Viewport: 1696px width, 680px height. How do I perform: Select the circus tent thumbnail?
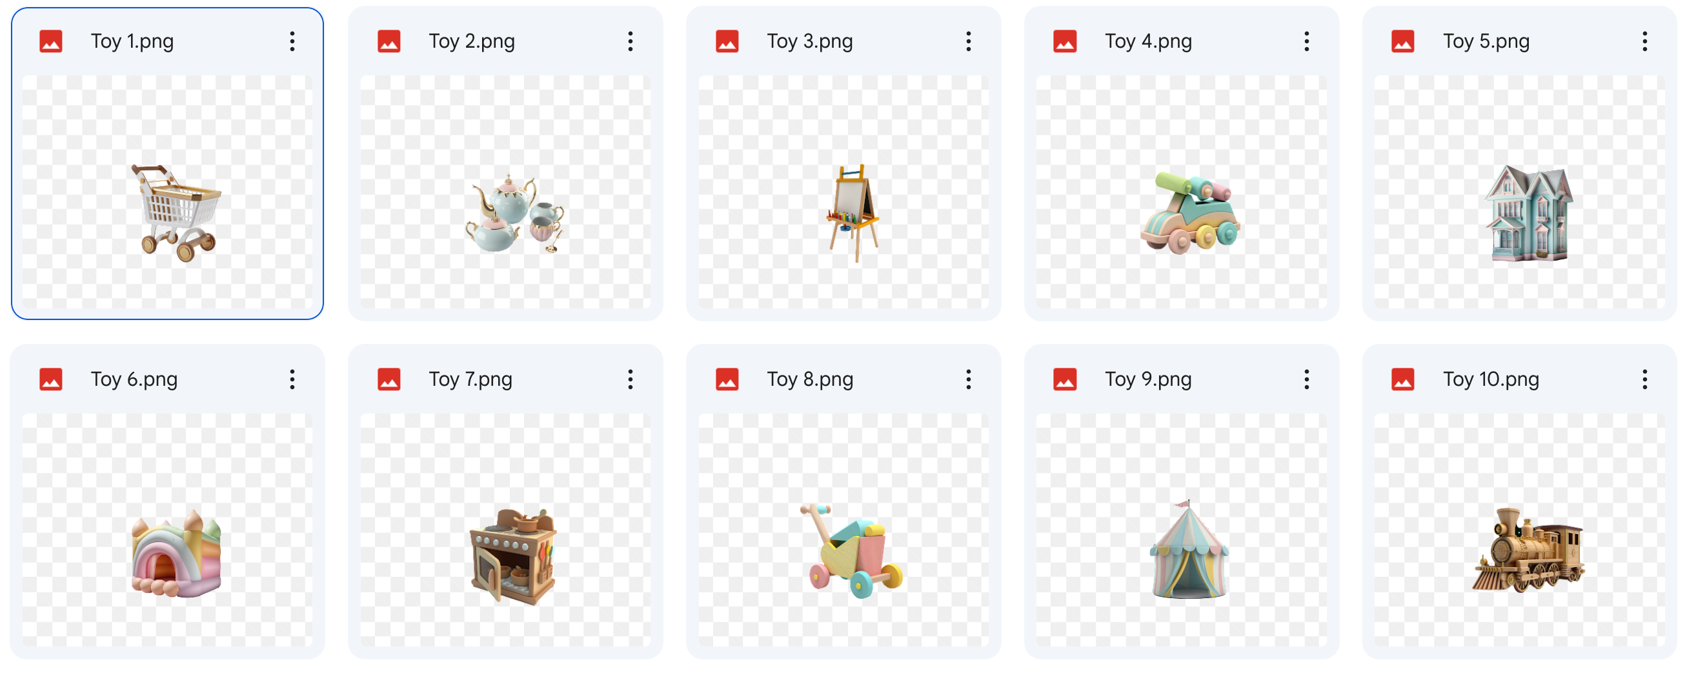[1182, 530]
